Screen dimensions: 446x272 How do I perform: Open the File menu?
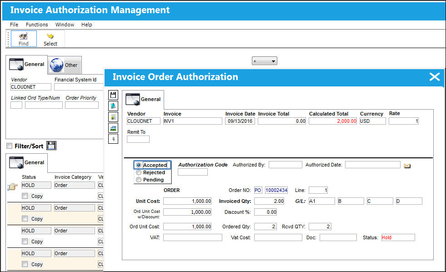14,25
